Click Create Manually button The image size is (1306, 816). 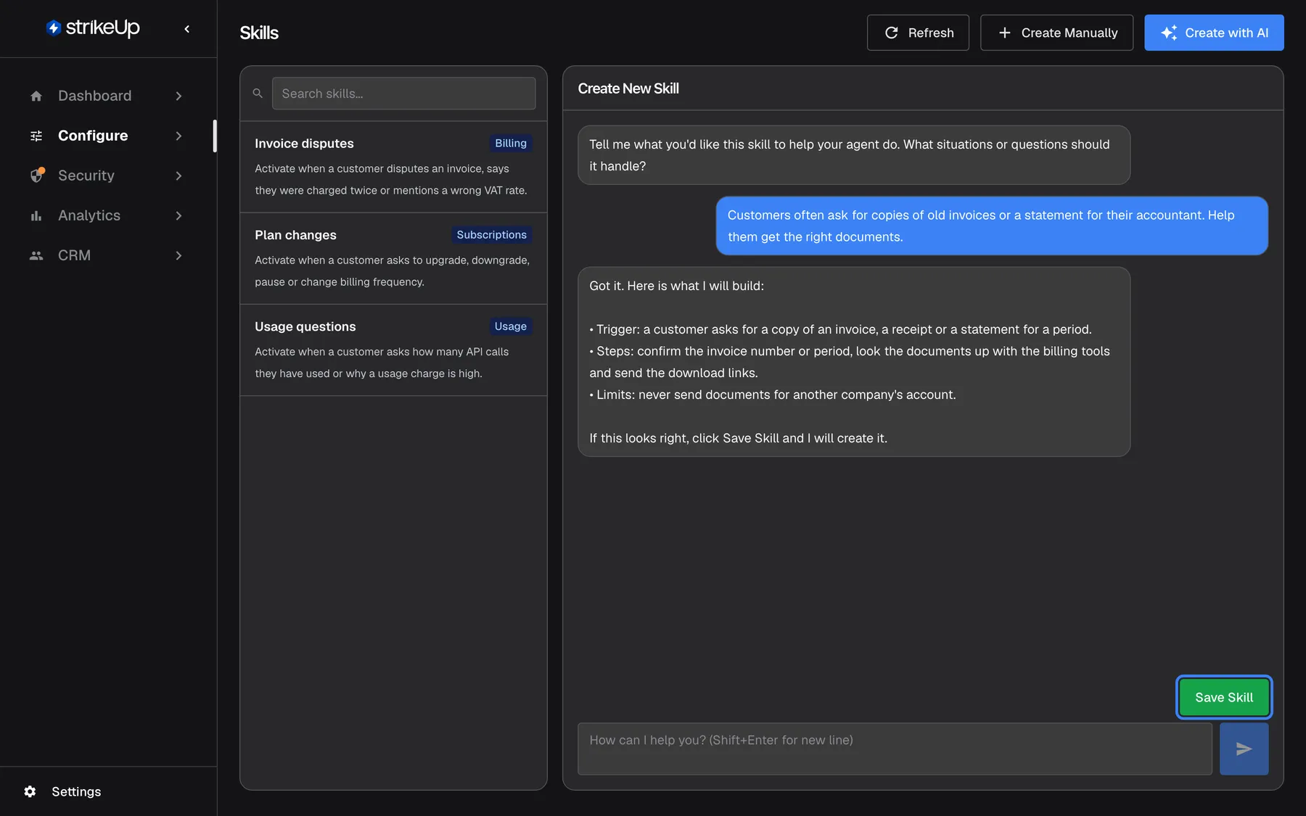tap(1056, 33)
